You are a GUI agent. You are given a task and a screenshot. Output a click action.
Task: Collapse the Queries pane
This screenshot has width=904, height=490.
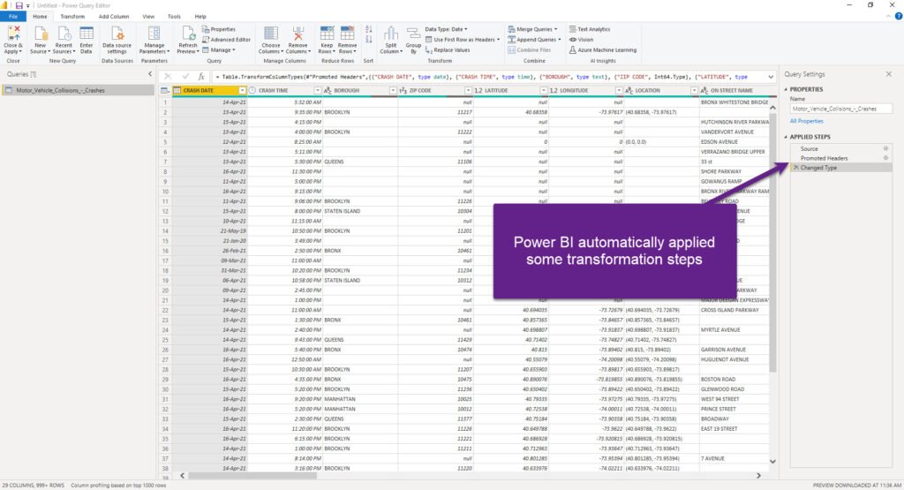150,74
